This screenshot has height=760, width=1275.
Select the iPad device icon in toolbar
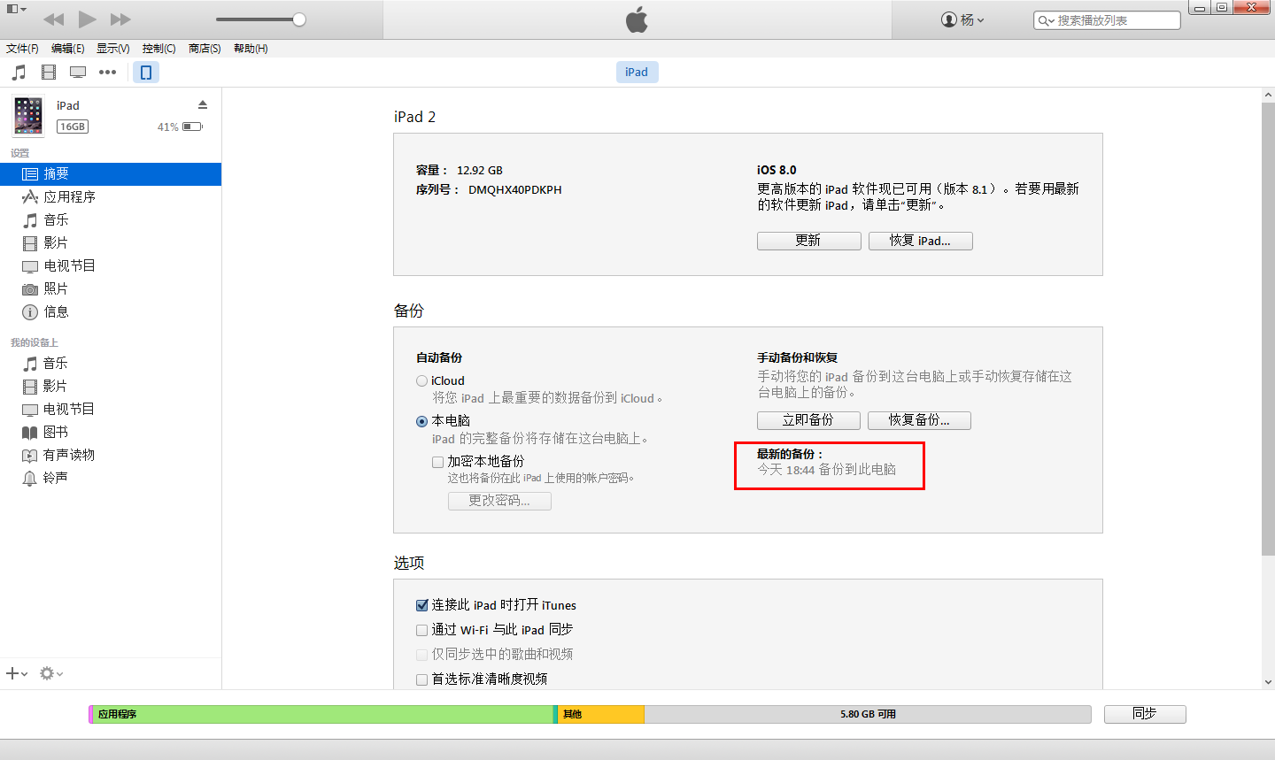(146, 73)
